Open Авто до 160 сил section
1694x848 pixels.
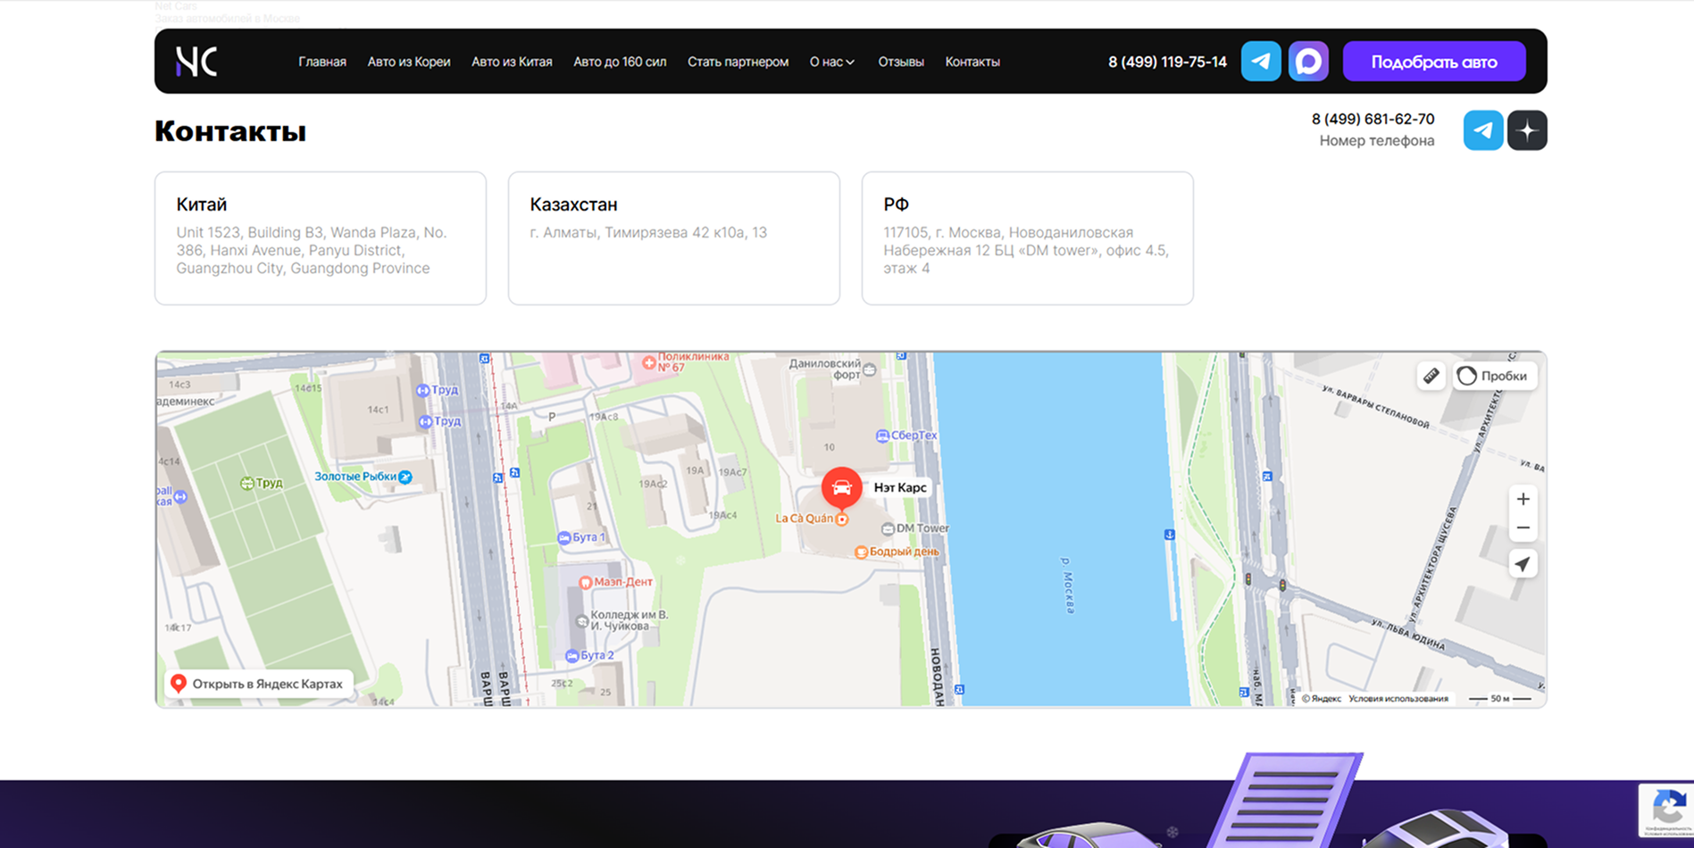620,62
